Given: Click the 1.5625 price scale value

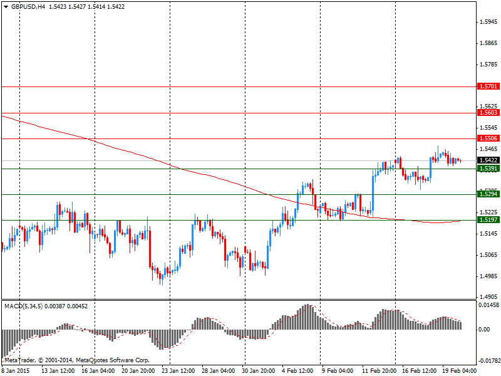Looking at the screenshot, I should [488, 106].
